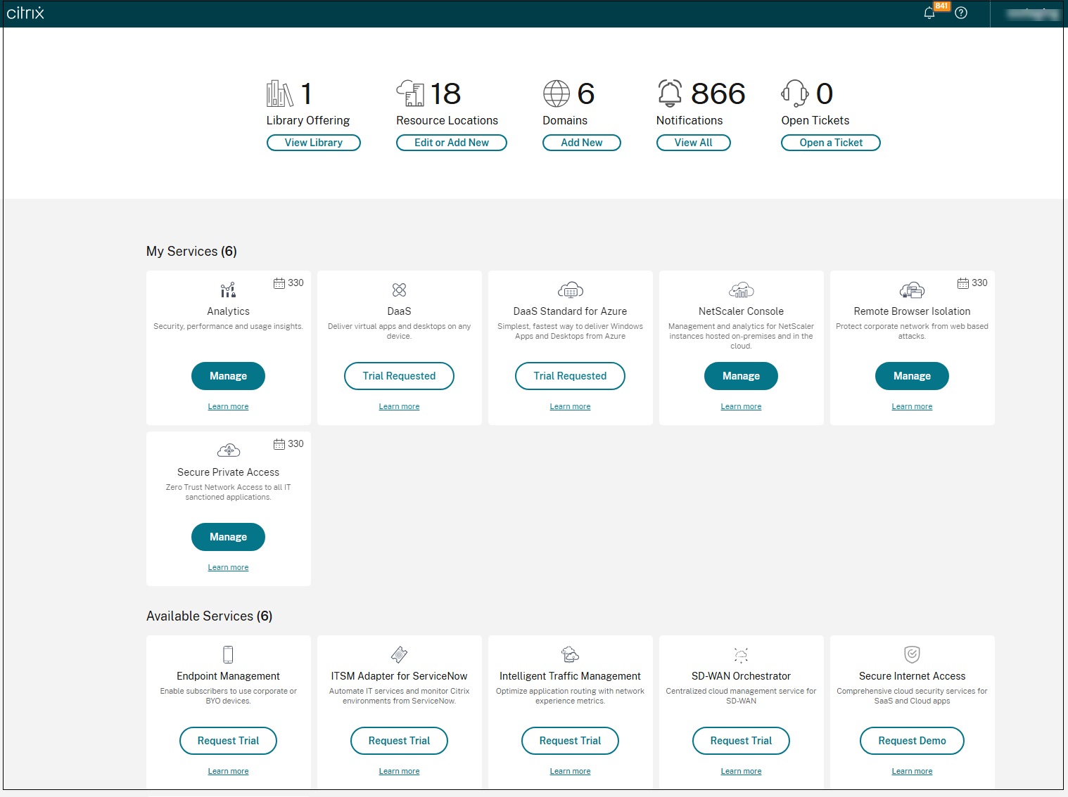Click the Open Tickets headset icon
1068x797 pixels.
click(795, 93)
